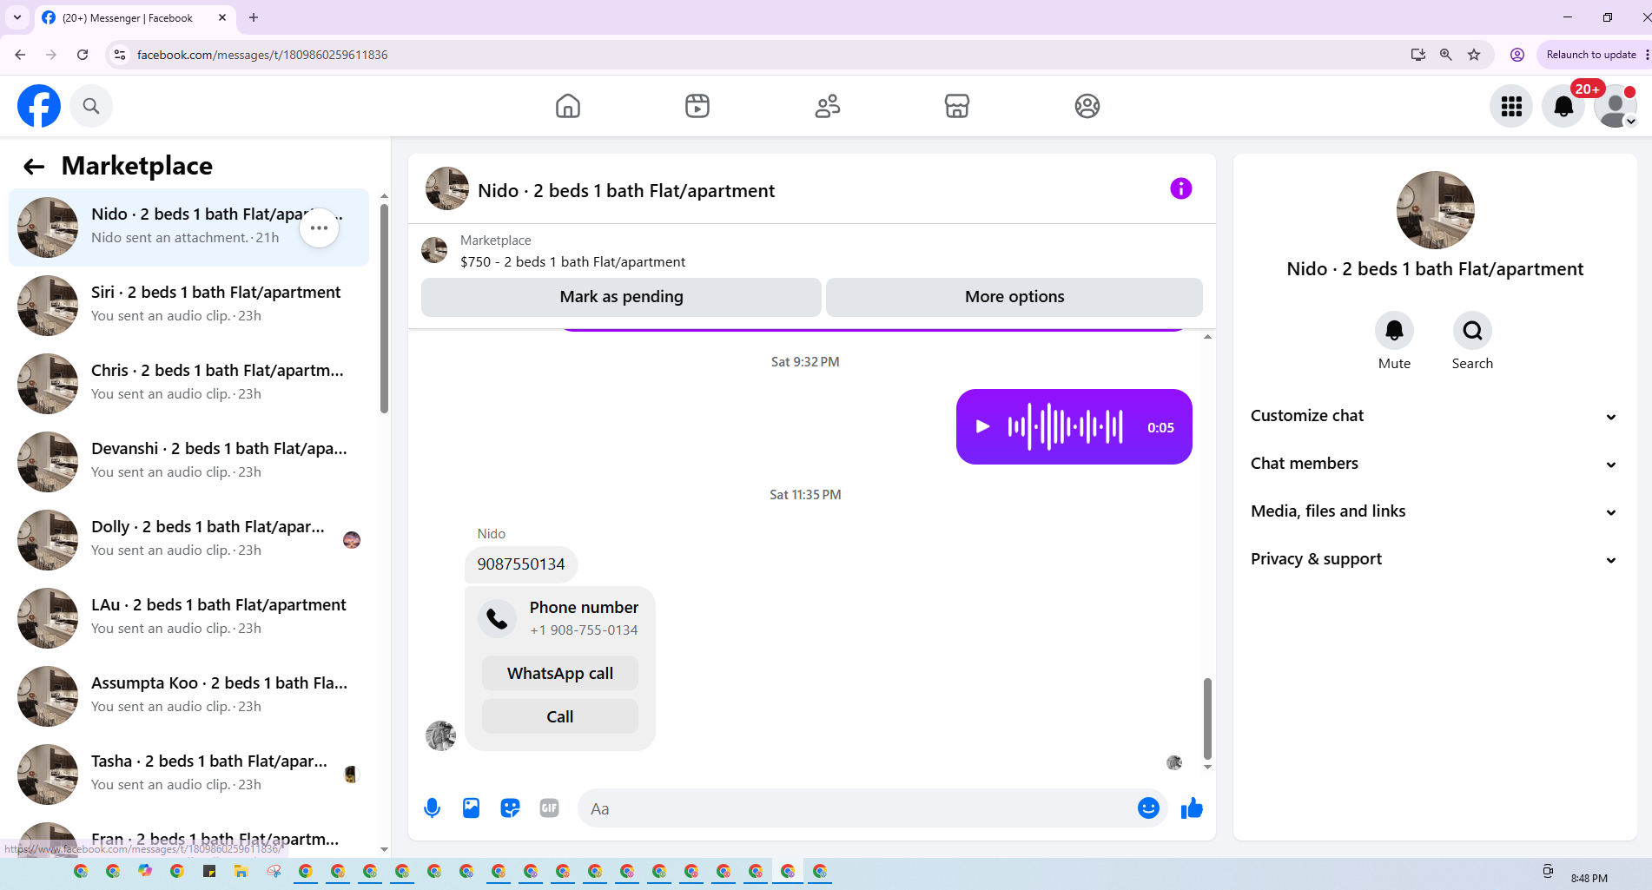Expand the Privacy & support section
This screenshot has width=1652, height=890.
(1435, 559)
